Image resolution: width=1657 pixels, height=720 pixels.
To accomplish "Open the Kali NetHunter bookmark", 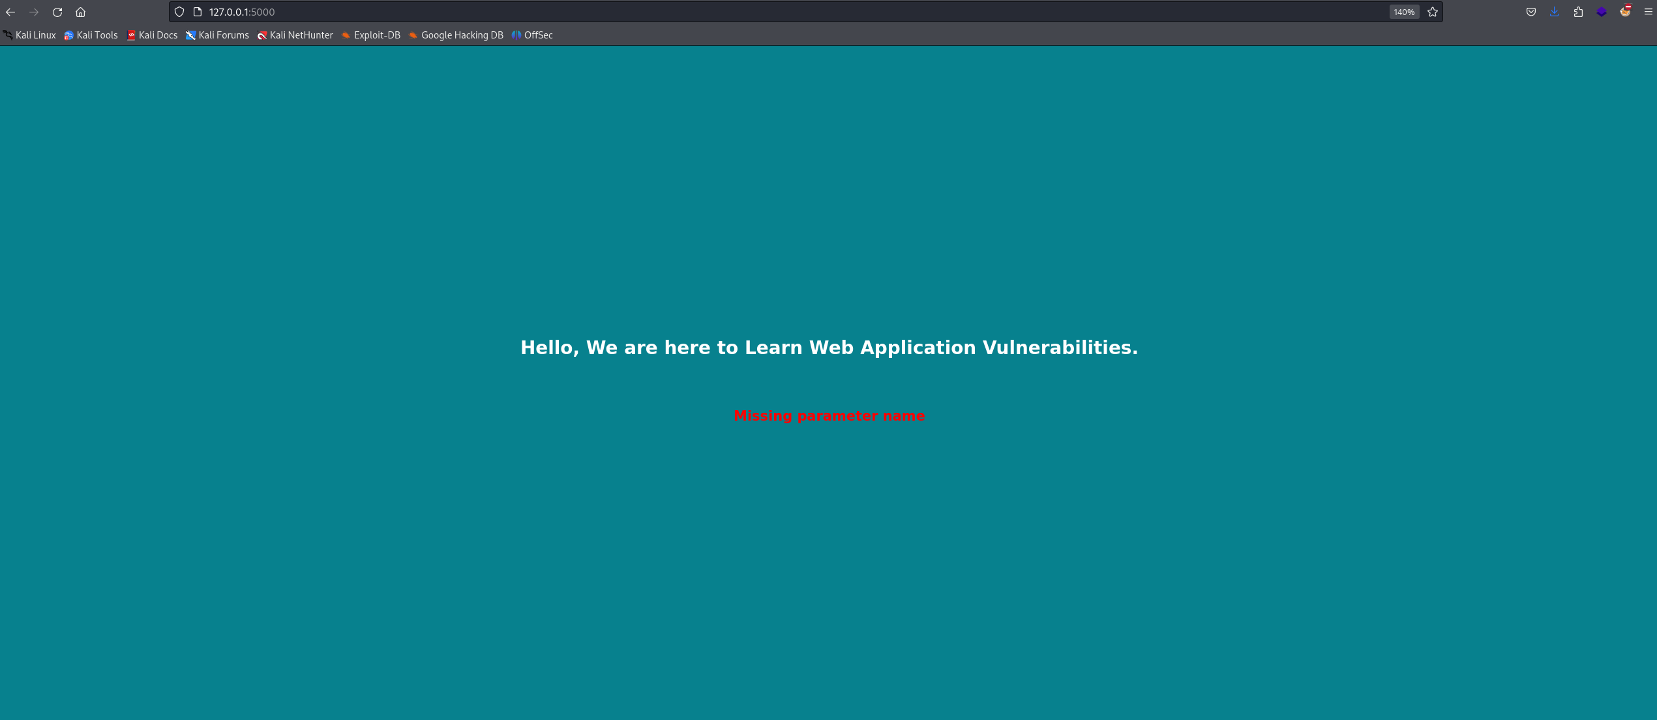I will (295, 35).
